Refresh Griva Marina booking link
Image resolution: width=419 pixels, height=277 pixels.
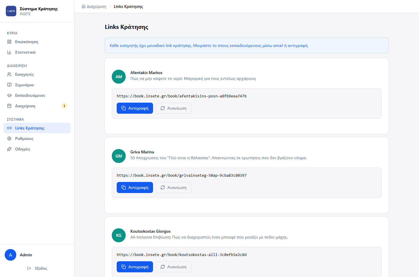pos(173,187)
